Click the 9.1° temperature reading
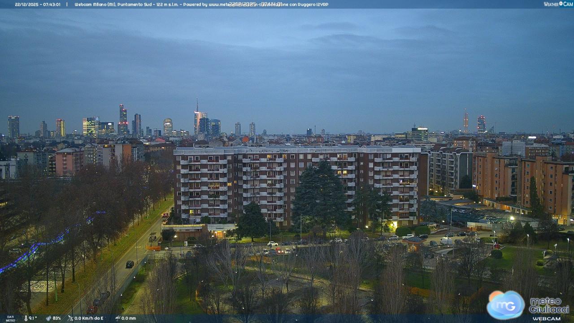 coord(33,318)
